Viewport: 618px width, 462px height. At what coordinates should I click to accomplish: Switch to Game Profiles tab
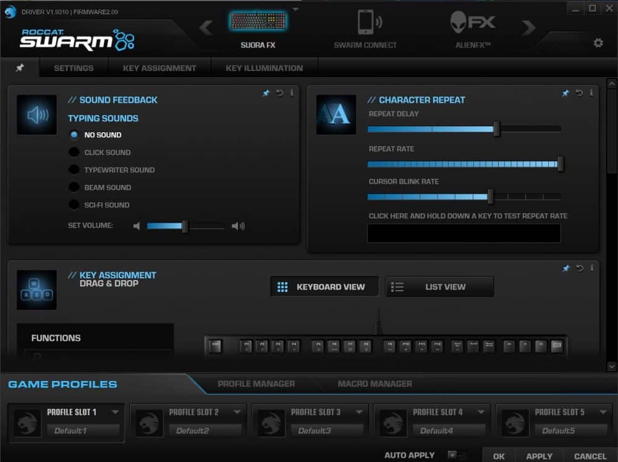[x=62, y=384]
